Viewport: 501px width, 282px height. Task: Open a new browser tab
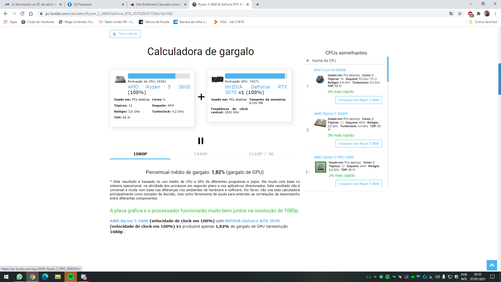258,4
